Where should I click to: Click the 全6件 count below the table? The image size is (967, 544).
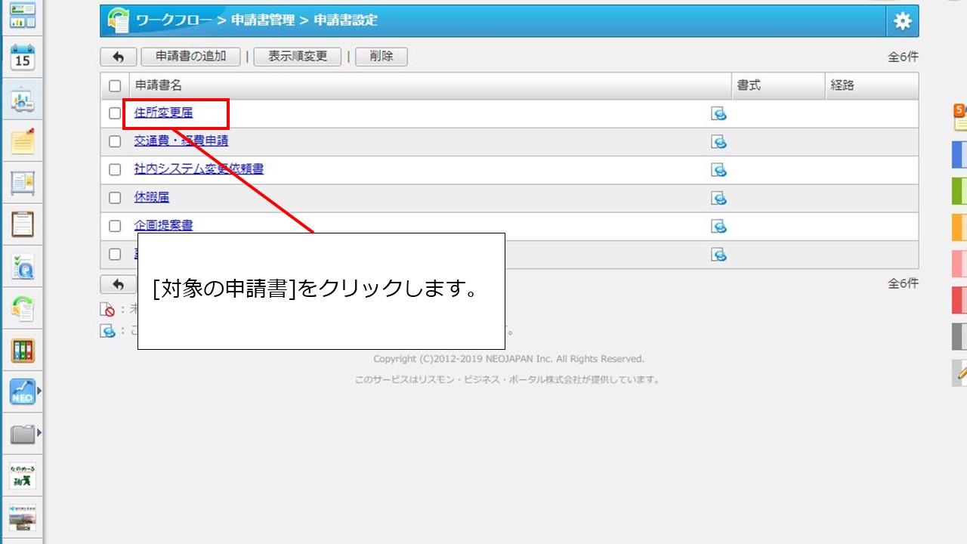click(x=904, y=284)
